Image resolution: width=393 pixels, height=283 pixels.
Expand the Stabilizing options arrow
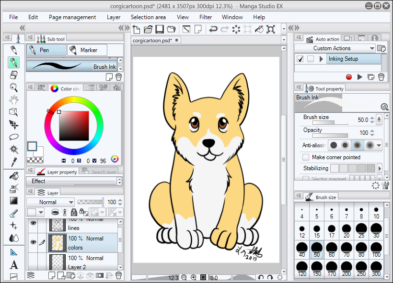coord(380,168)
